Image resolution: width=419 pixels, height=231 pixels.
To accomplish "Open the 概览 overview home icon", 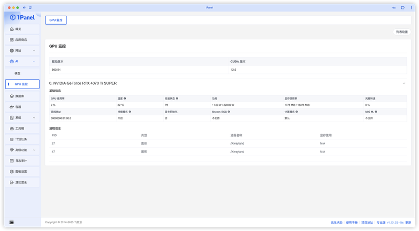I will 12,29.
